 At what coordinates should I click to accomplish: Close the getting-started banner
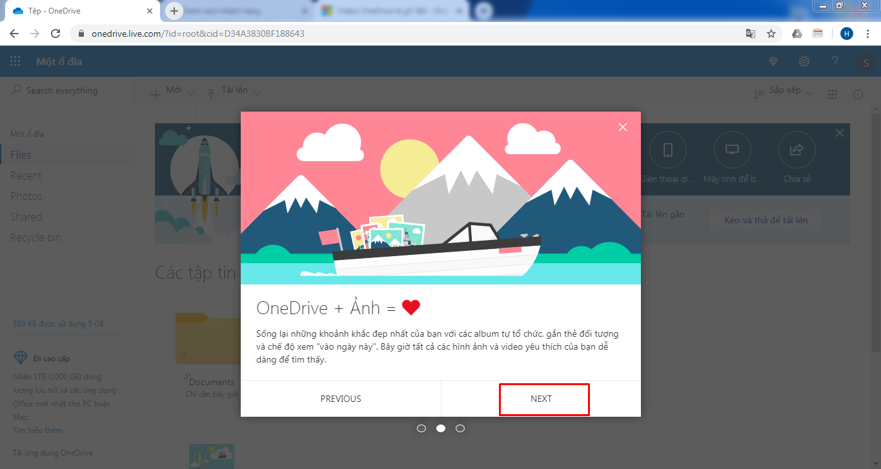(x=840, y=133)
